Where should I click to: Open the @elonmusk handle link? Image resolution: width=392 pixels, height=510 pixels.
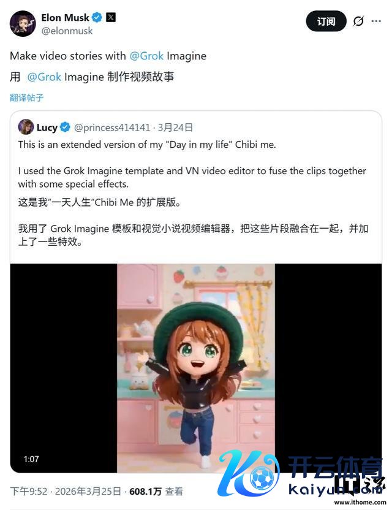pos(67,31)
